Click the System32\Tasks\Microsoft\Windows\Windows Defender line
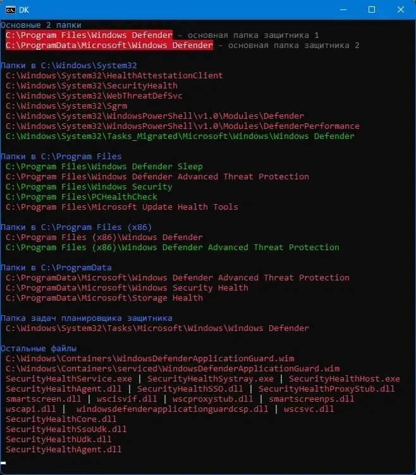This screenshot has height=475, width=416. pos(157,328)
